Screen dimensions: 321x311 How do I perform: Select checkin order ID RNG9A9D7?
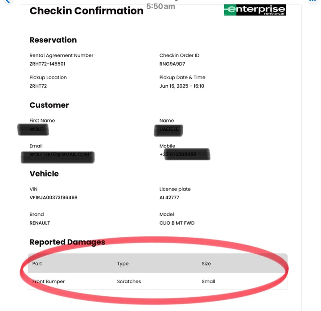[172, 64]
